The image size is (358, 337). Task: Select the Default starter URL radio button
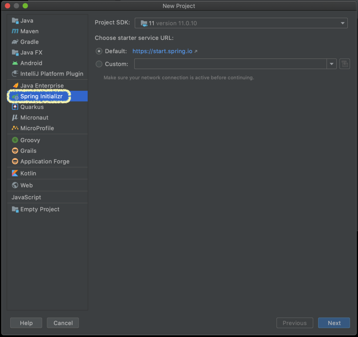pos(99,51)
